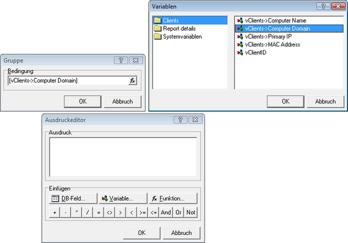The image size is (348, 243).
Task: Insert the And operator
Action: 166,212
